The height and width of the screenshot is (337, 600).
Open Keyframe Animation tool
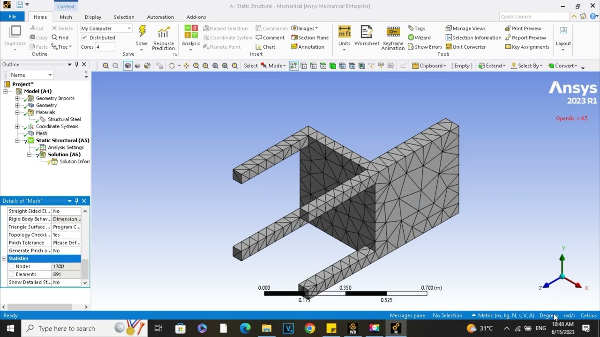(x=393, y=38)
